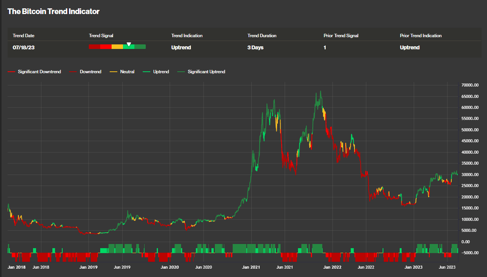Click the Jun 2020 x-axis label
The image size is (487, 277).
[203, 267]
